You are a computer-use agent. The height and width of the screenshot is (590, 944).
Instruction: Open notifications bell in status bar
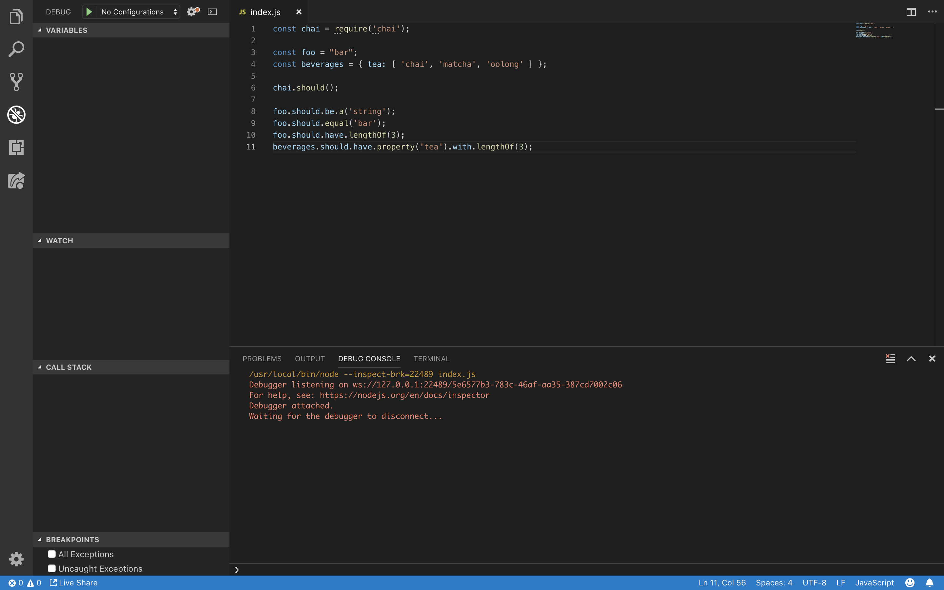[x=930, y=582]
